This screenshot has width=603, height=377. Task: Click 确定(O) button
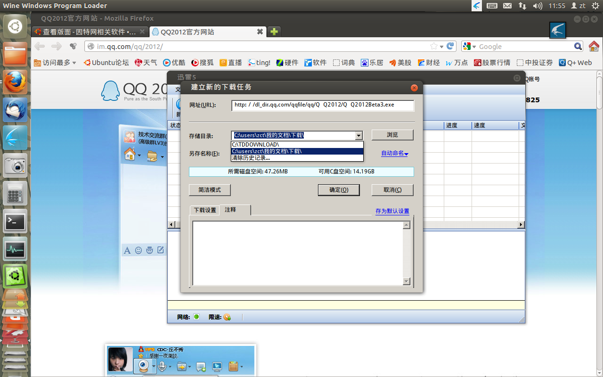click(339, 189)
